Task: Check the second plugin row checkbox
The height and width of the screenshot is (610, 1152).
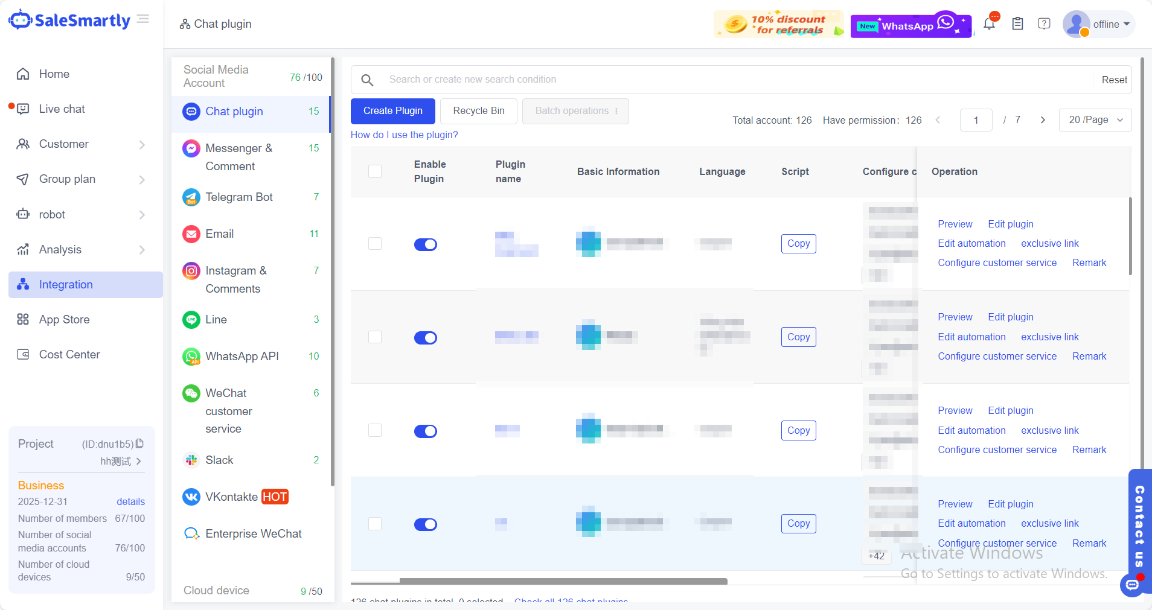Action: click(x=375, y=337)
